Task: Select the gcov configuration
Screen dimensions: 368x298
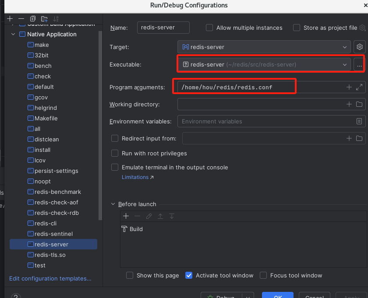Action: (x=53, y=97)
